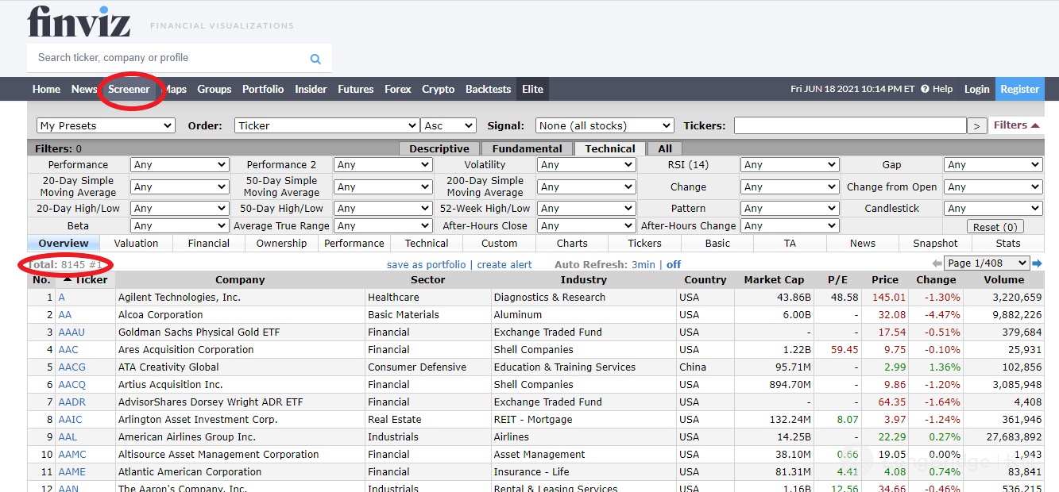Open ticker AAL link
Viewport: 1059px width, 492px height.
pyautogui.click(x=68, y=436)
